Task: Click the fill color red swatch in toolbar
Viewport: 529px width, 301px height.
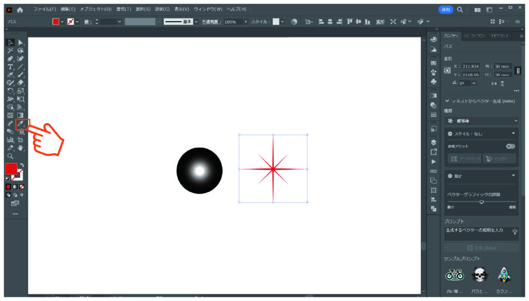Action: pos(11,169)
